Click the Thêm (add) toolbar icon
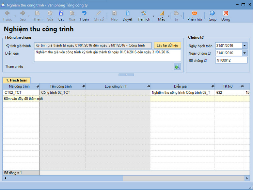 coord(38,13)
